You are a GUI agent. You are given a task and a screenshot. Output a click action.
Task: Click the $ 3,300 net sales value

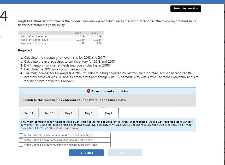79,36
